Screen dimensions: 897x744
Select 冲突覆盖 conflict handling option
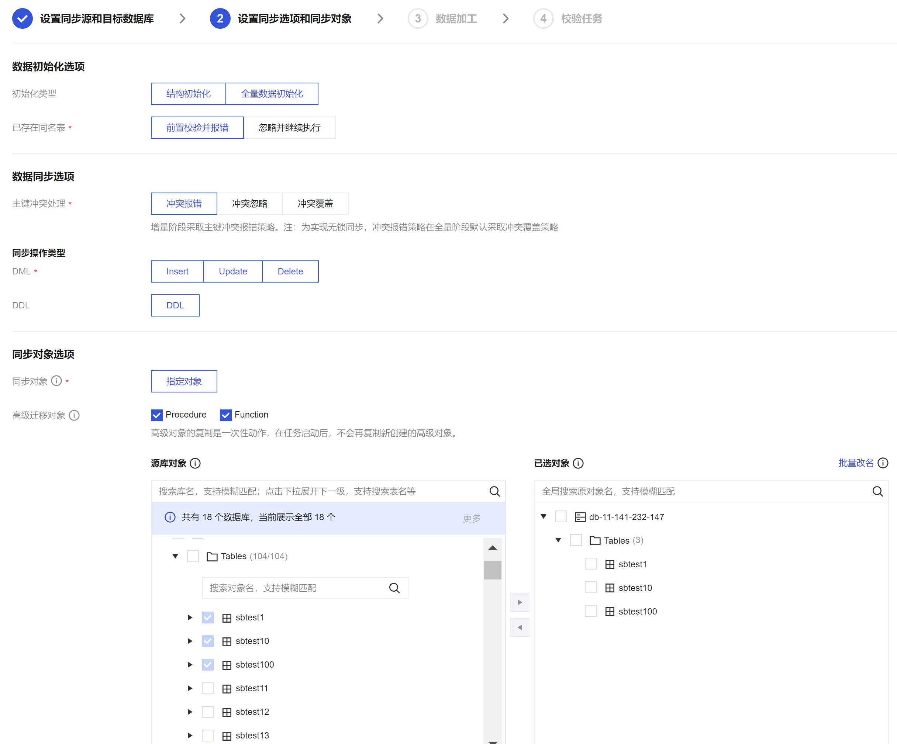[x=315, y=204]
